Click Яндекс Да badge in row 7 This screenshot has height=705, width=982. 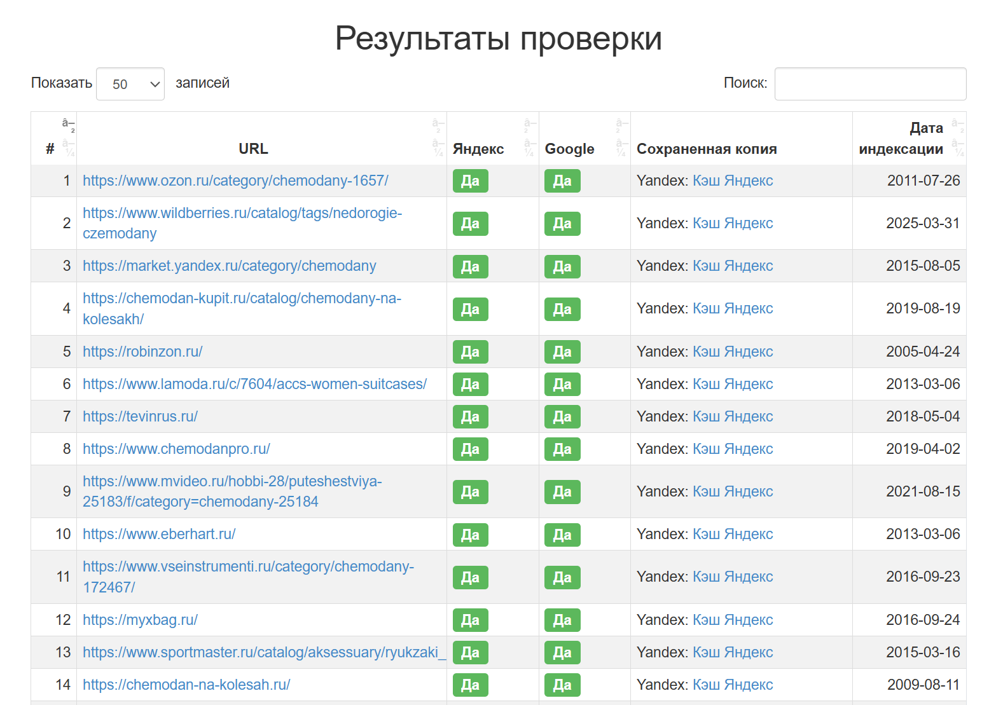[x=471, y=416]
